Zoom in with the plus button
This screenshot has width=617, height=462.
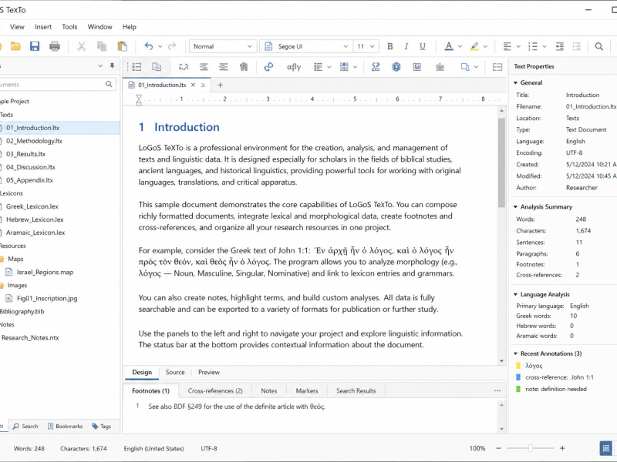click(562, 448)
